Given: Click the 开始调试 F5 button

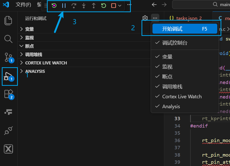Looking at the screenshot, I should [185, 29].
